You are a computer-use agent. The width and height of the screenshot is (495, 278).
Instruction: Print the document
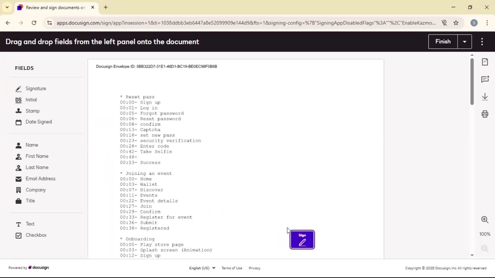tap(485, 114)
